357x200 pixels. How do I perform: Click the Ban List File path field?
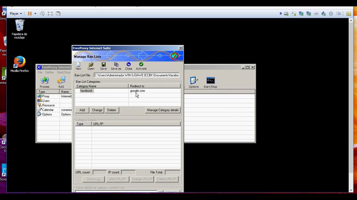[136, 75]
